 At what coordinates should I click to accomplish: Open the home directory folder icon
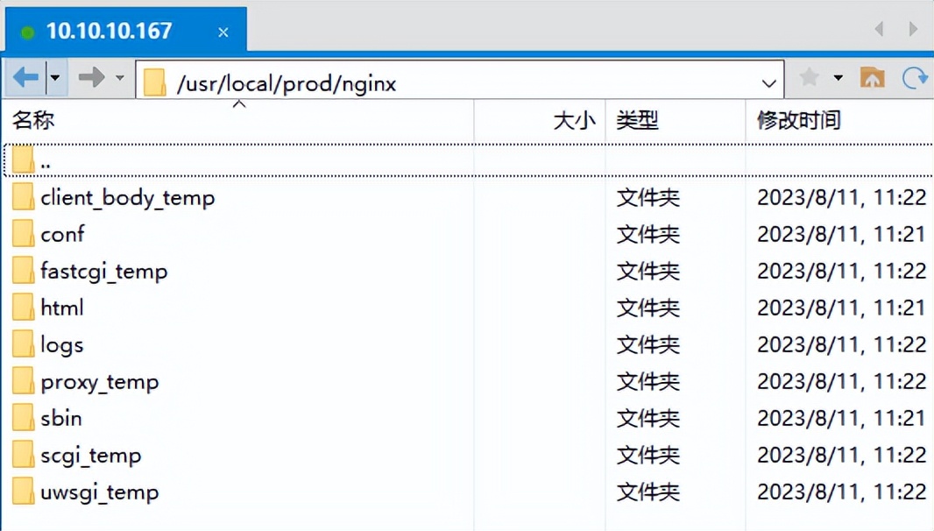click(873, 77)
